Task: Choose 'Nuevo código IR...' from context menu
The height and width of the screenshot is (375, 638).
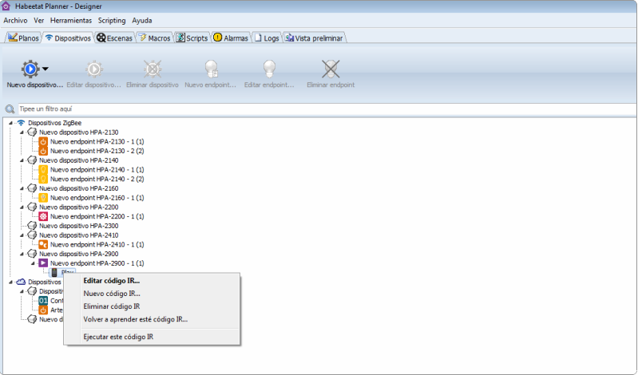Action: pyautogui.click(x=152, y=294)
